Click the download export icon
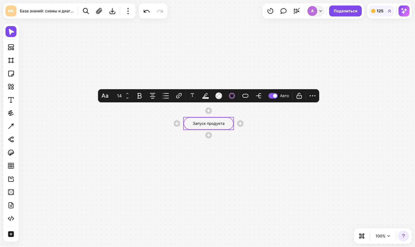The width and height of the screenshot is (415, 247). coord(112,11)
